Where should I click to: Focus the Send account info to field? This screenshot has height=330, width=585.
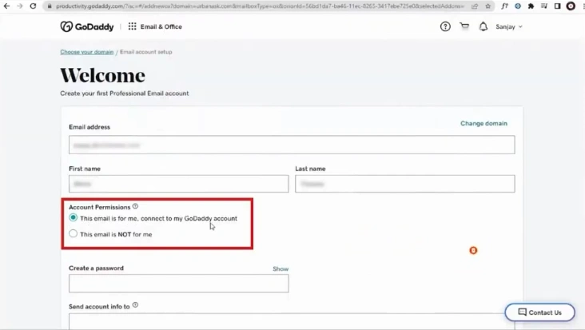point(292,321)
